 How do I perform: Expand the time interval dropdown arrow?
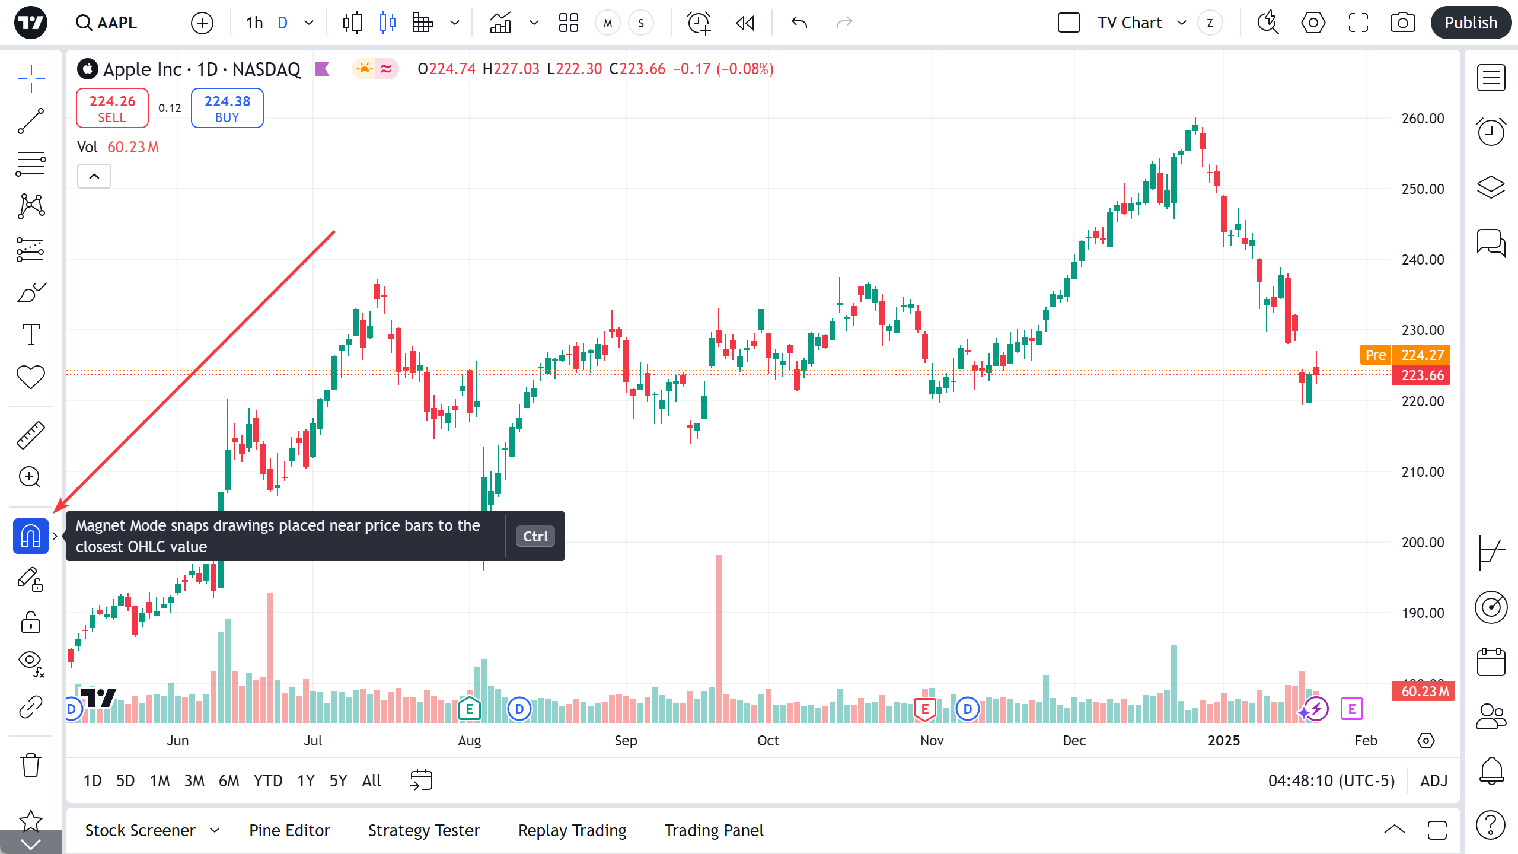click(309, 23)
